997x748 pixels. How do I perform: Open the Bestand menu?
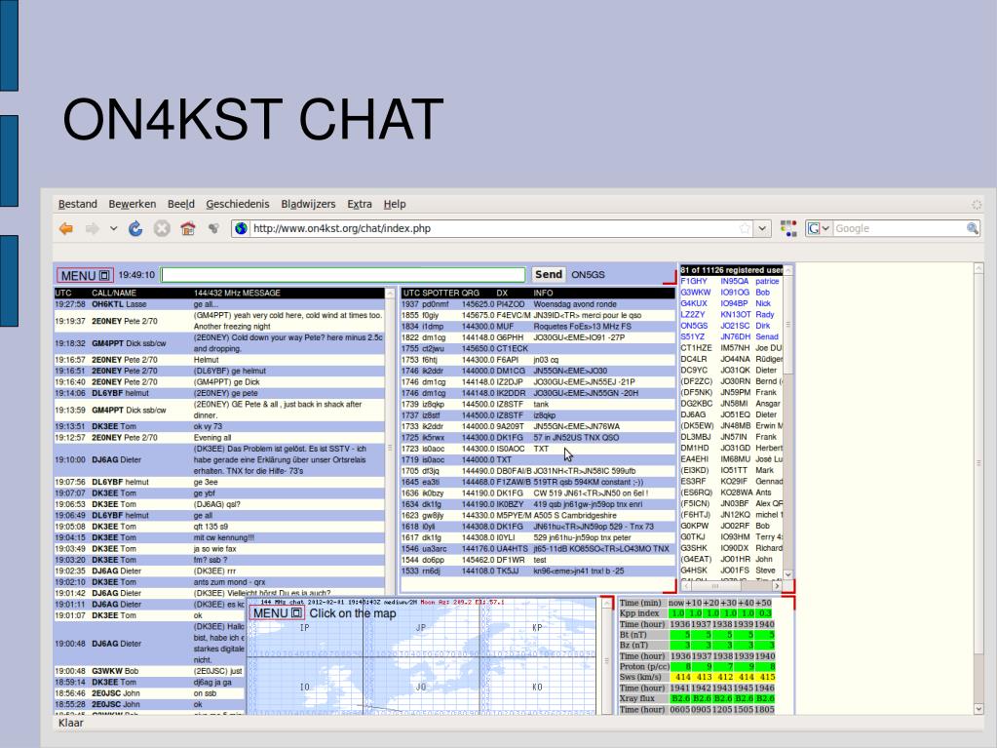(x=78, y=204)
